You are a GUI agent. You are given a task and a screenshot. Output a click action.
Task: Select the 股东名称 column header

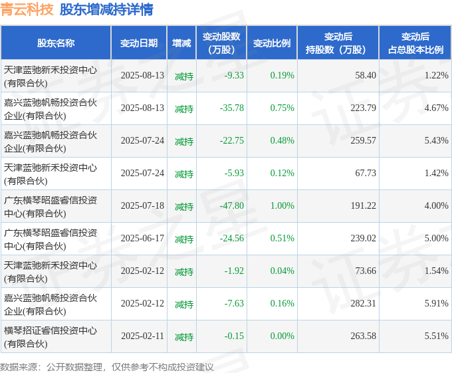tap(56, 43)
